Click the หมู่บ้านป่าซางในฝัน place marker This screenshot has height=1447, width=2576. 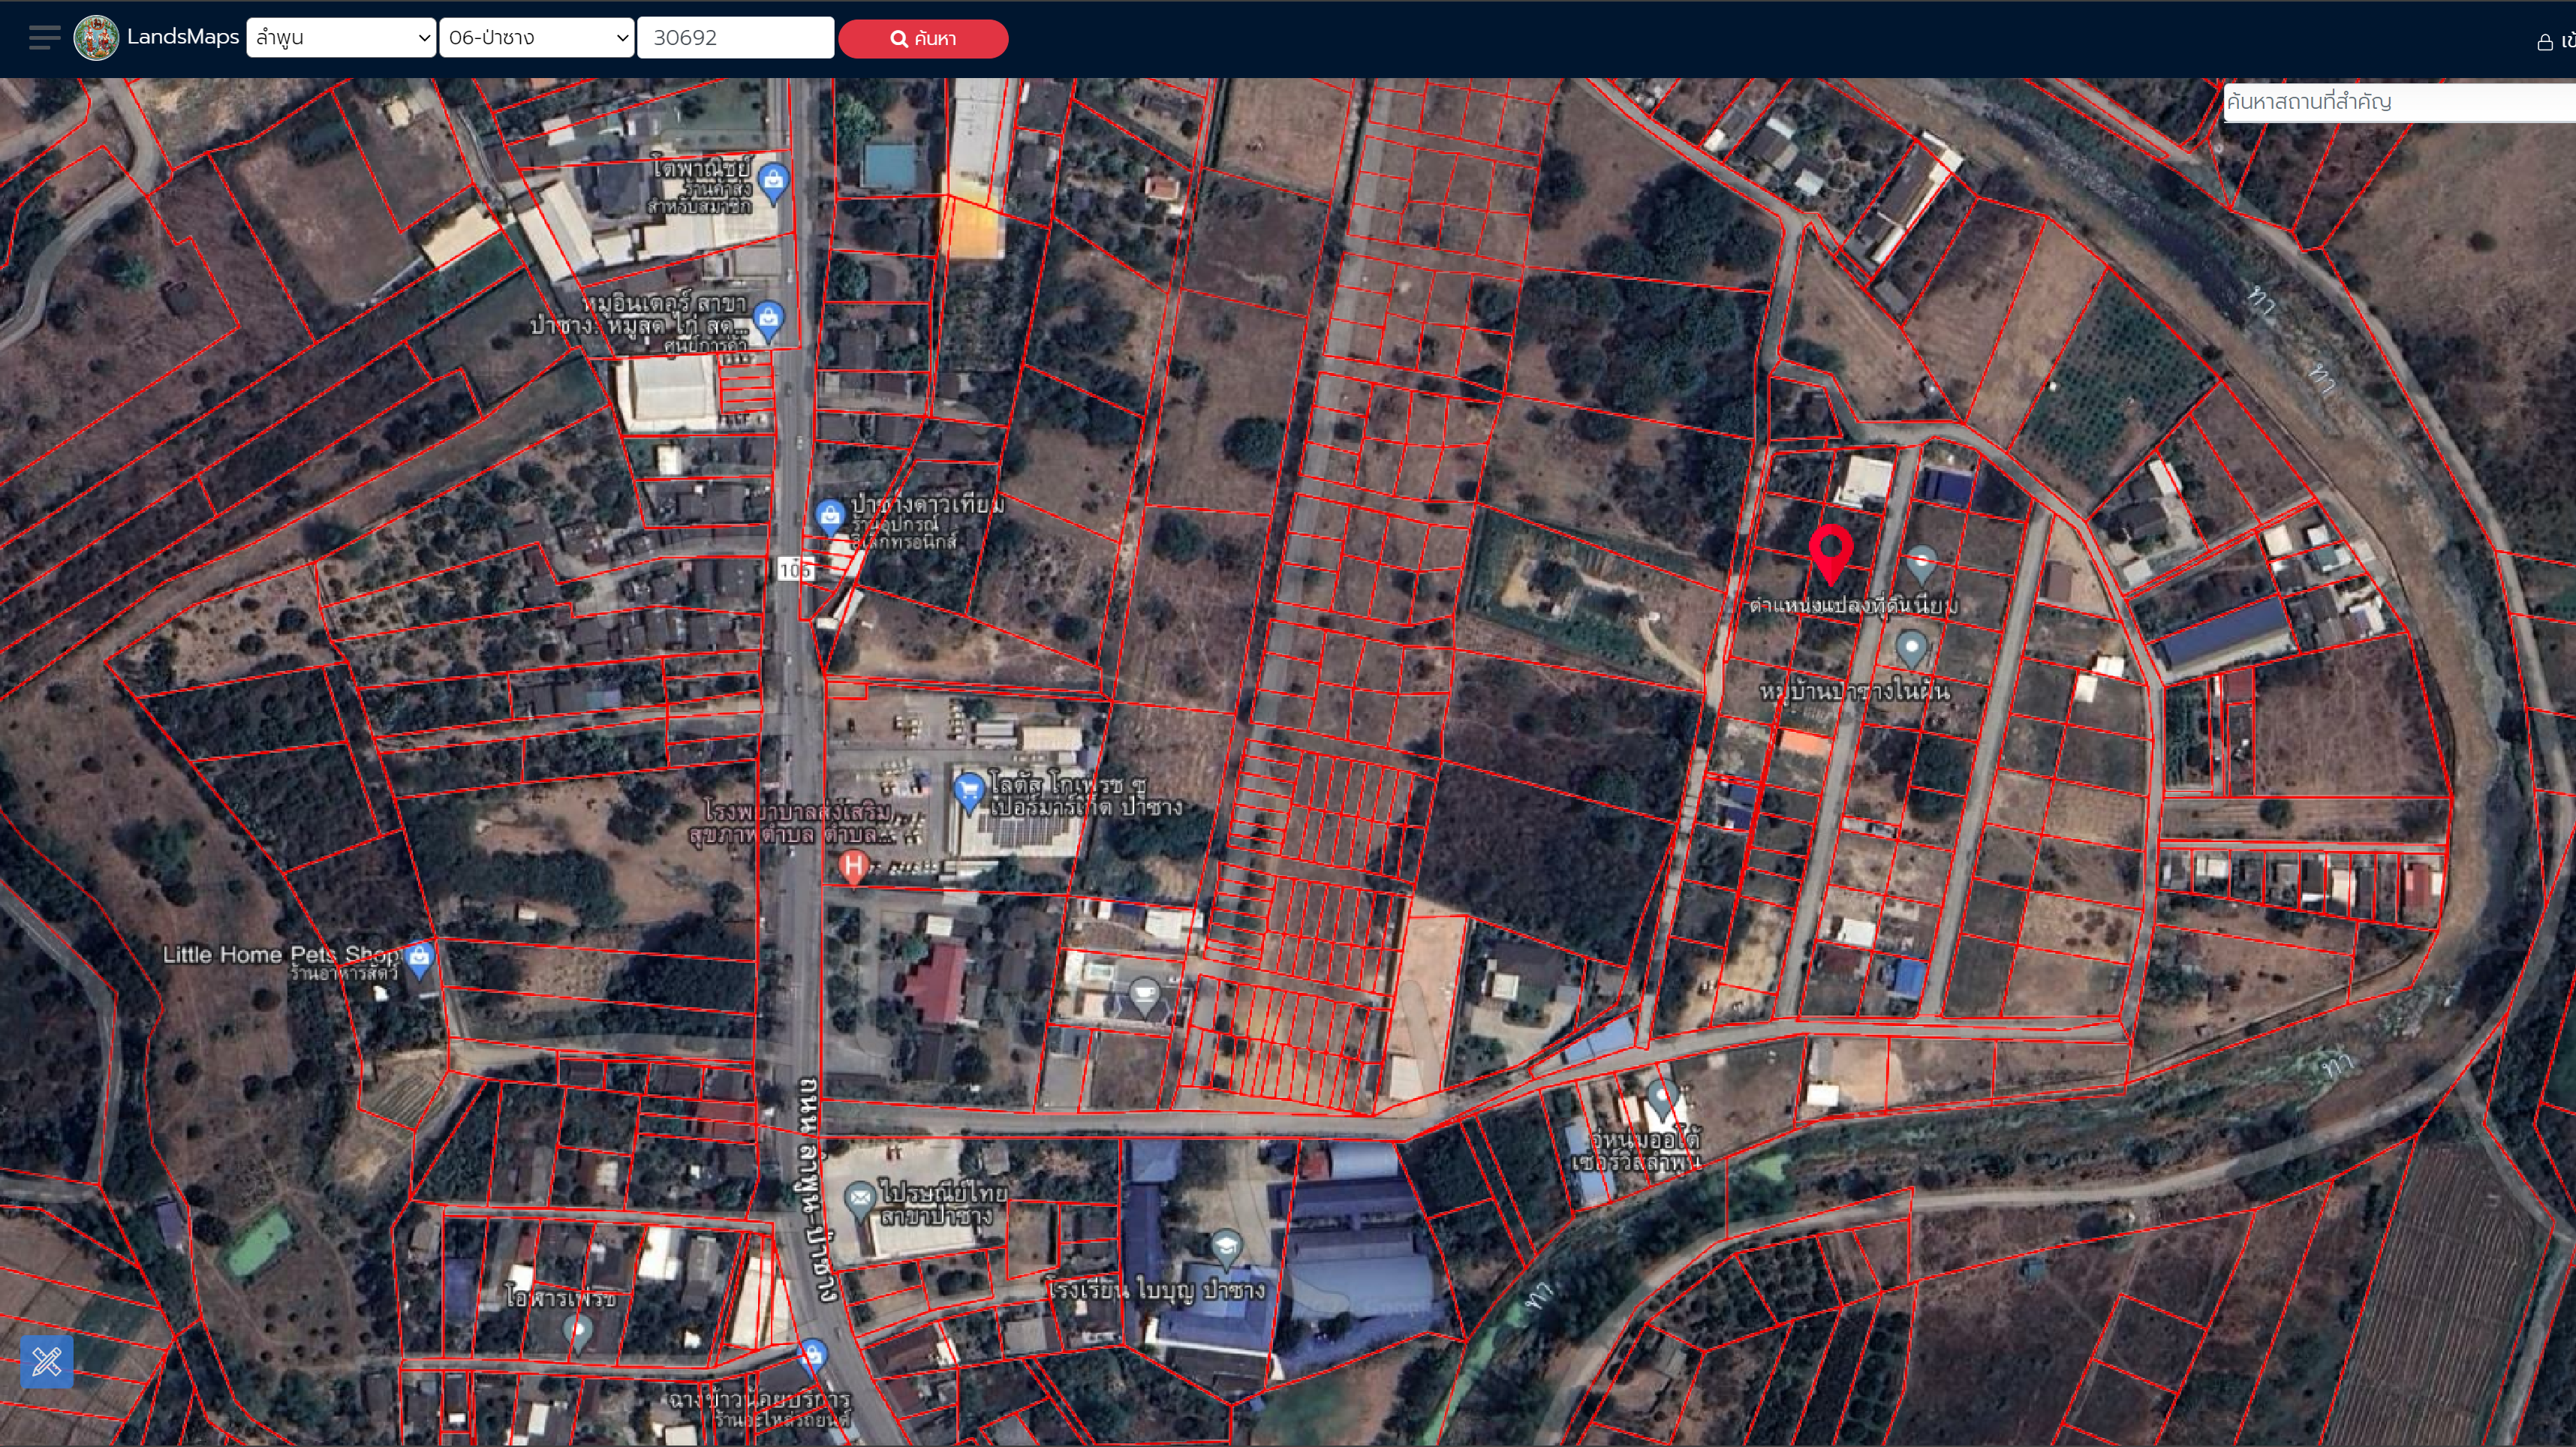pyautogui.click(x=1911, y=649)
